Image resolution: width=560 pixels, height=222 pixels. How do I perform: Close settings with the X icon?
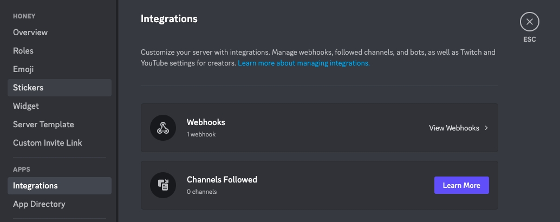pos(529,22)
